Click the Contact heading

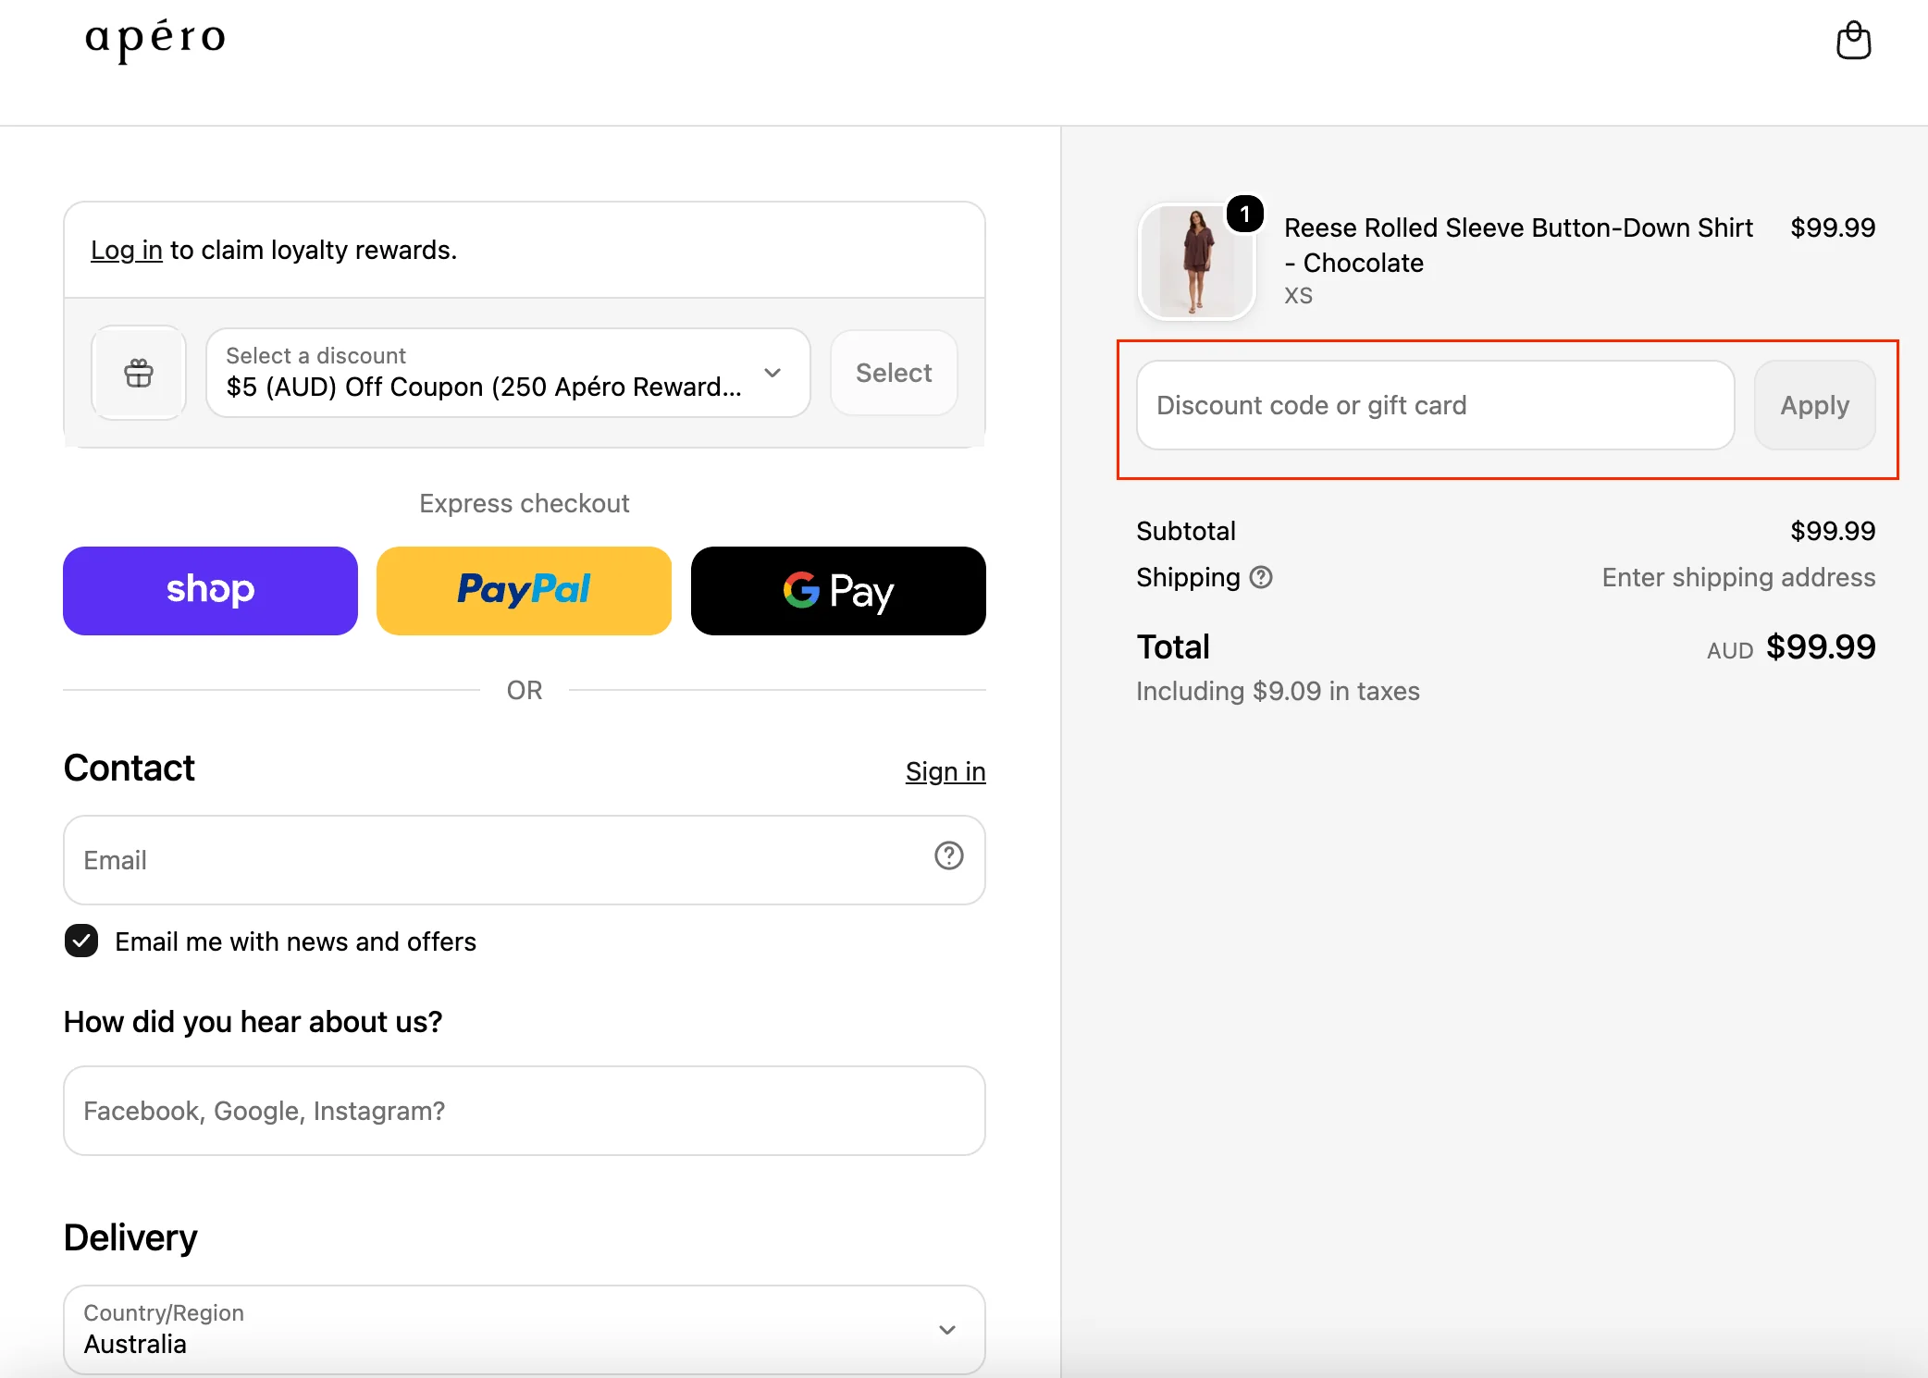click(129, 768)
